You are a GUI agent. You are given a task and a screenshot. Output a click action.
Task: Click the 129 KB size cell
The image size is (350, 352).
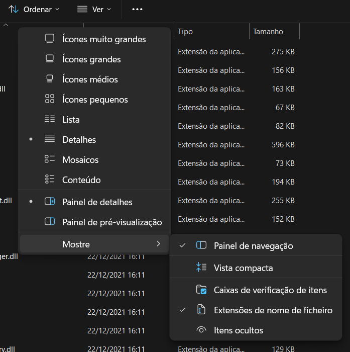tap(283, 349)
